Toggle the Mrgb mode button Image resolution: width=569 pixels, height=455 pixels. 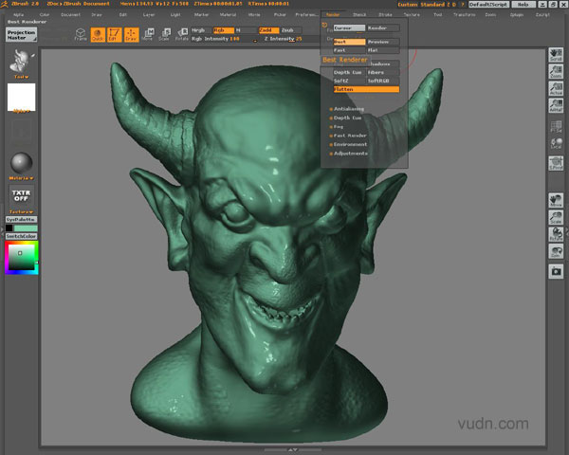click(x=201, y=30)
